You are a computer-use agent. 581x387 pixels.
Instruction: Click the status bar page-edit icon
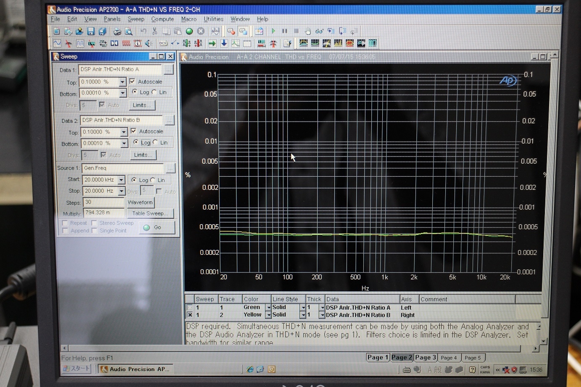[287, 43]
